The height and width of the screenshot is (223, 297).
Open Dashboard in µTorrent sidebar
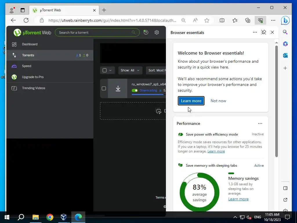click(50, 44)
